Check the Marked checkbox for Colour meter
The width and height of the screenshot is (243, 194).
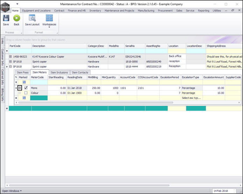pyautogui.click(x=26, y=93)
